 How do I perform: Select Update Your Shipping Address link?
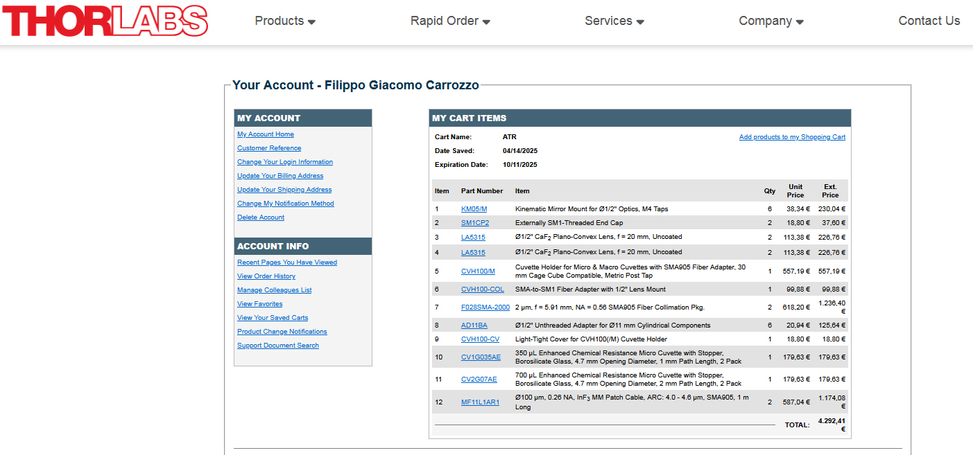pyautogui.click(x=284, y=190)
